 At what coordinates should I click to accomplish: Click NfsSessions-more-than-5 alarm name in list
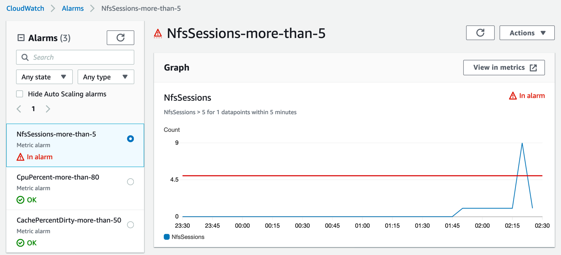(56, 134)
